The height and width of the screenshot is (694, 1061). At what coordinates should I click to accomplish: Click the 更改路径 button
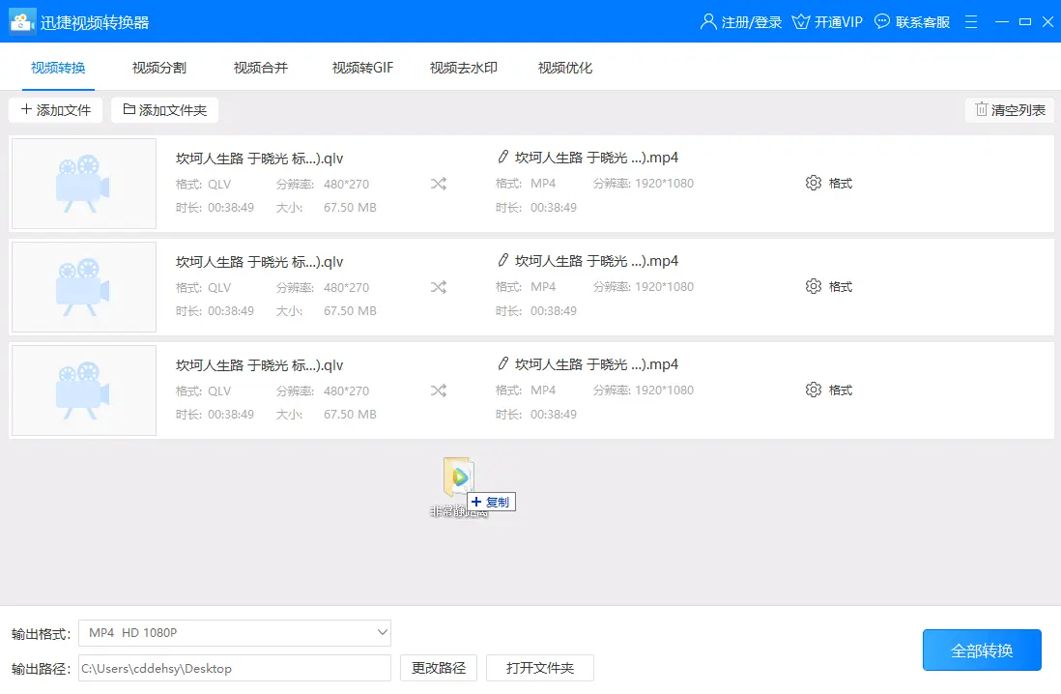439,668
